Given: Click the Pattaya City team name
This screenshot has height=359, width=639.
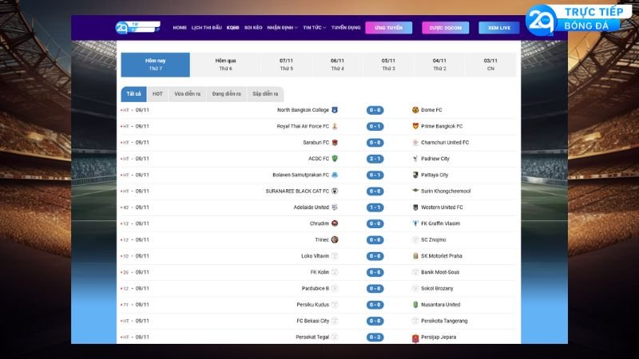Looking at the screenshot, I should tap(435, 175).
